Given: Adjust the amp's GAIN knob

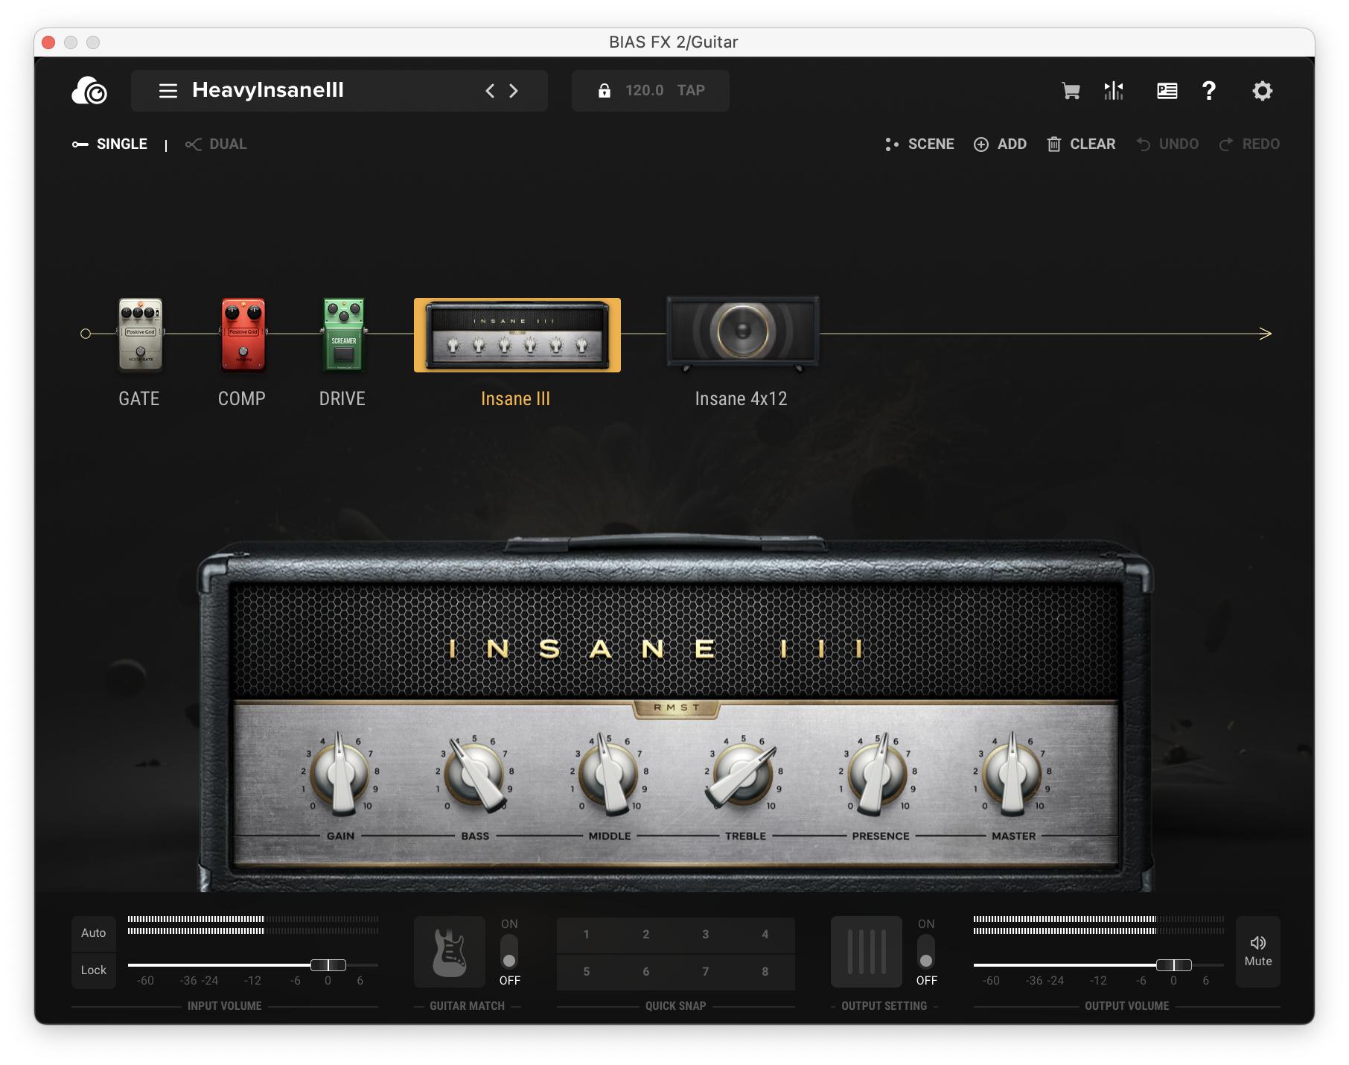Looking at the screenshot, I should point(341,777).
